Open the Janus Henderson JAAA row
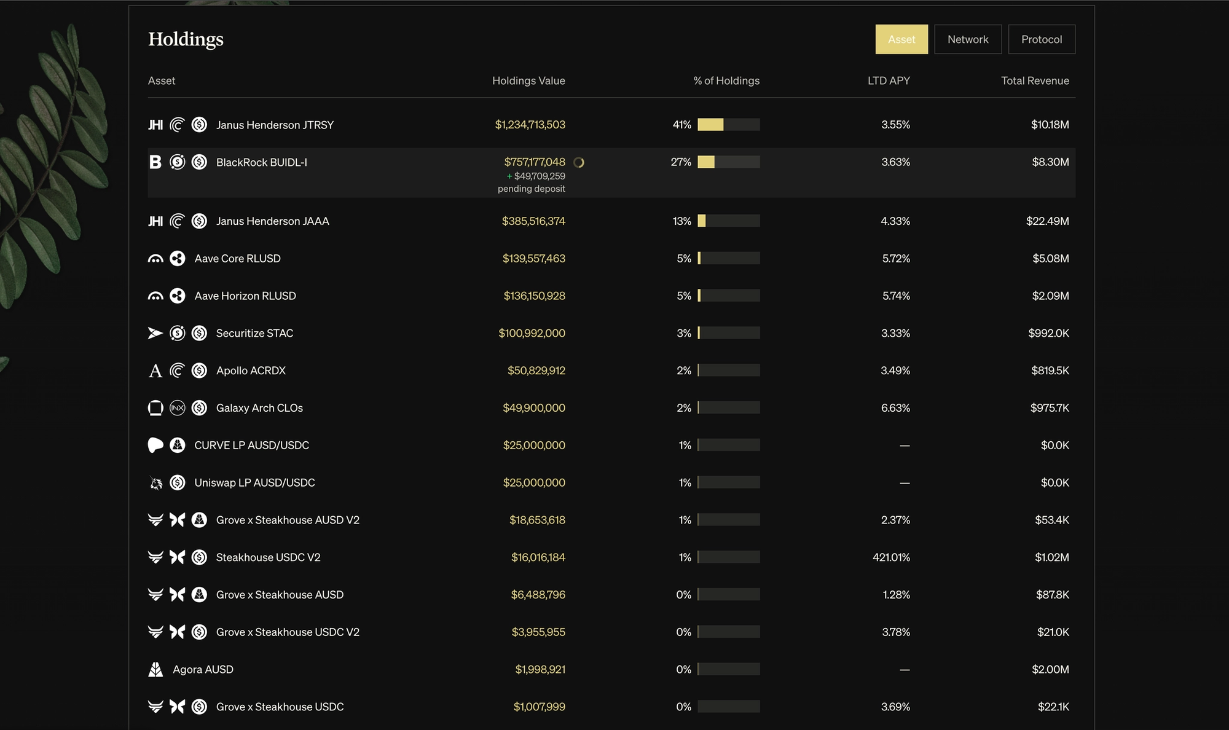The height and width of the screenshot is (730, 1229). (x=272, y=221)
